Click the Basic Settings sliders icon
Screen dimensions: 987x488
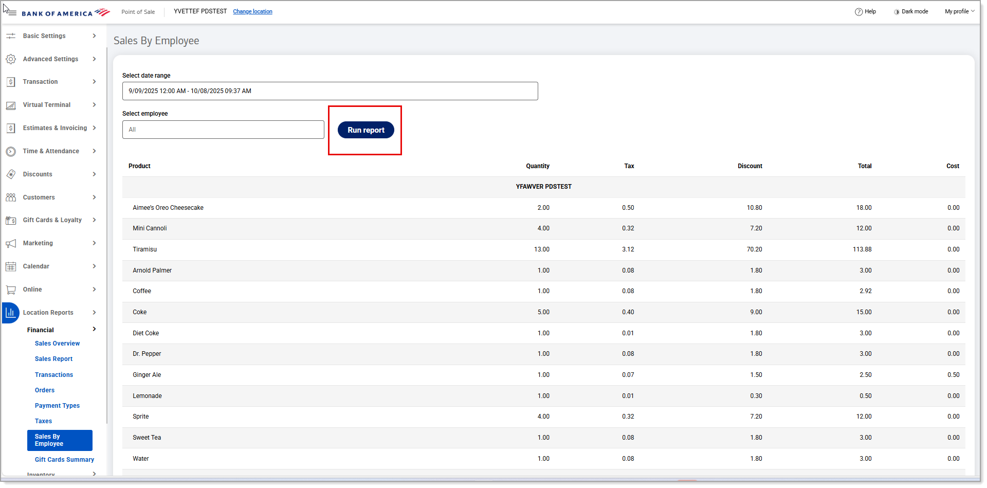pyautogui.click(x=11, y=36)
